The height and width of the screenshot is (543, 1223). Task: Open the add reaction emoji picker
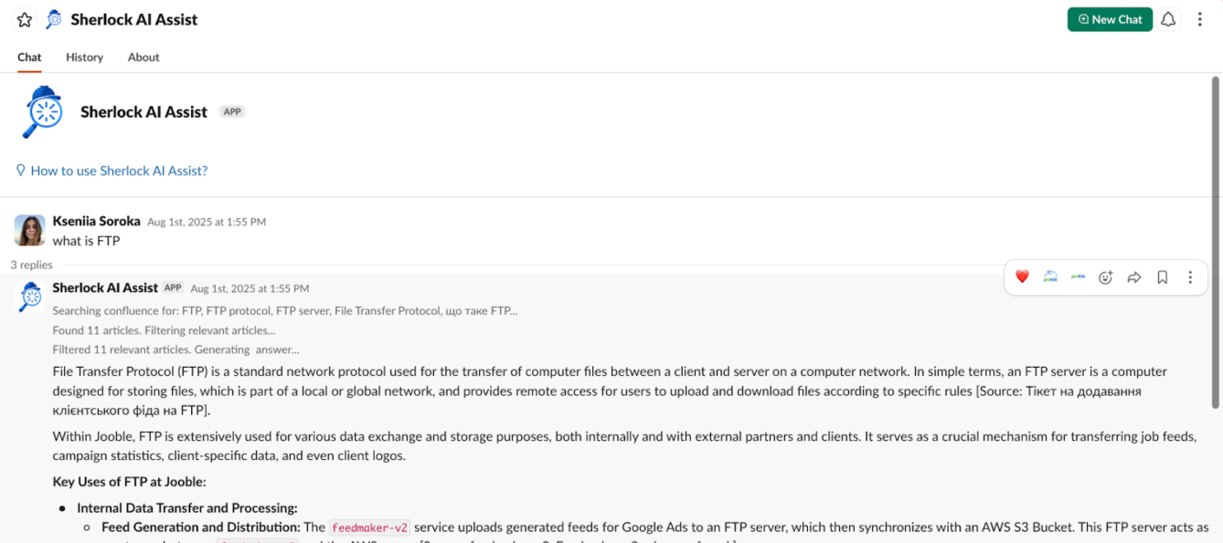pos(1106,277)
